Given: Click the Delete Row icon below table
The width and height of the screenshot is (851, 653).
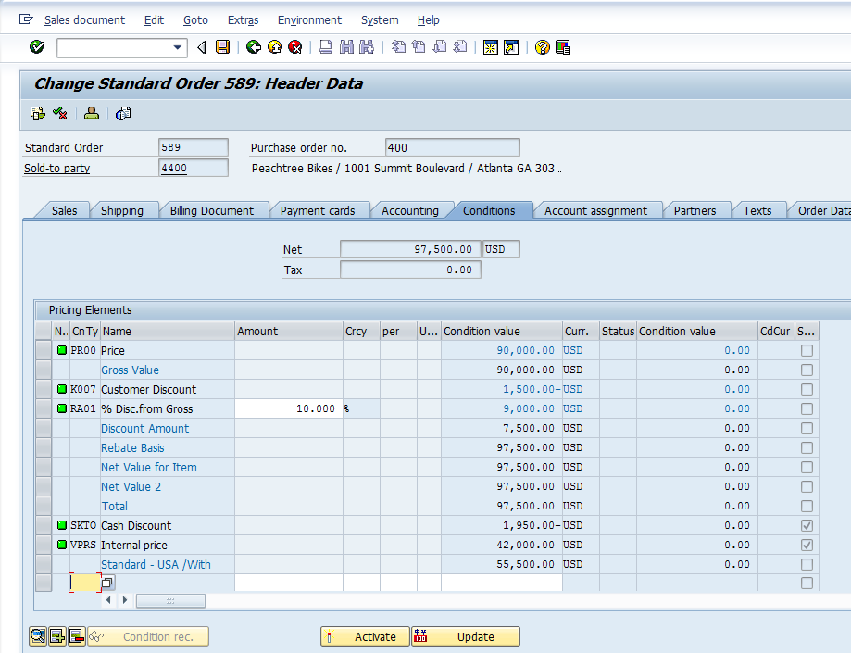Looking at the screenshot, I should (77, 636).
